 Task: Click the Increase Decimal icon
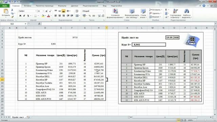[x=99, y=16]
